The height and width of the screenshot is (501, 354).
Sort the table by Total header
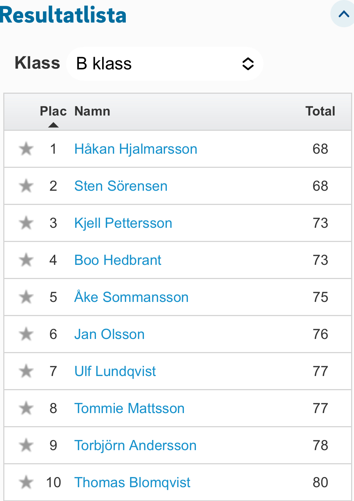[320, 112]
